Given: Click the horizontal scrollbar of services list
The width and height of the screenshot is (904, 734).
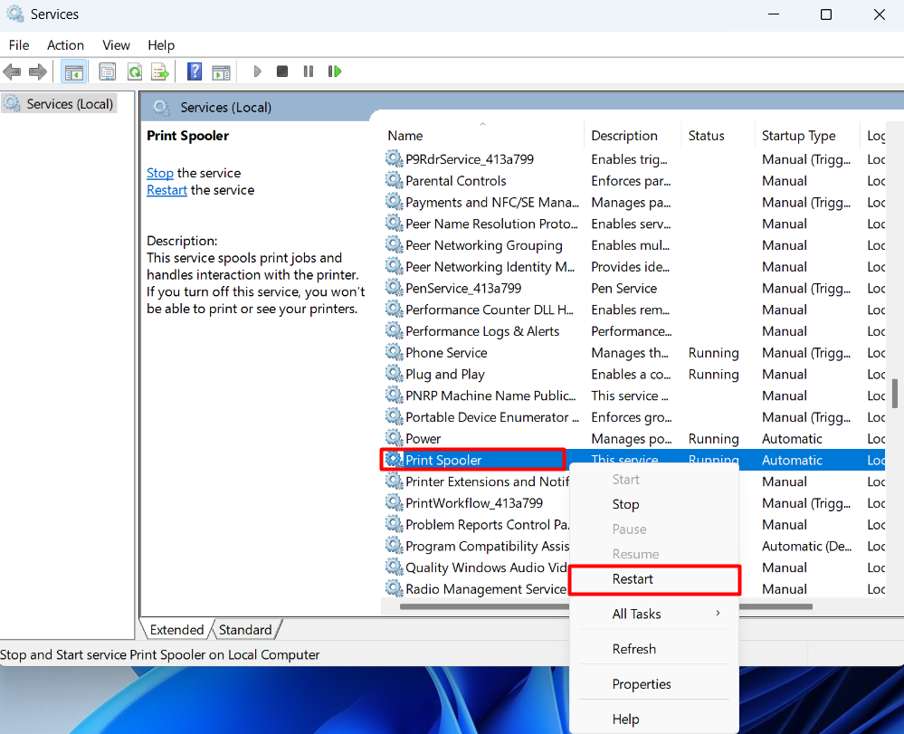Looking at the screenshot, I should coord(605,606).
